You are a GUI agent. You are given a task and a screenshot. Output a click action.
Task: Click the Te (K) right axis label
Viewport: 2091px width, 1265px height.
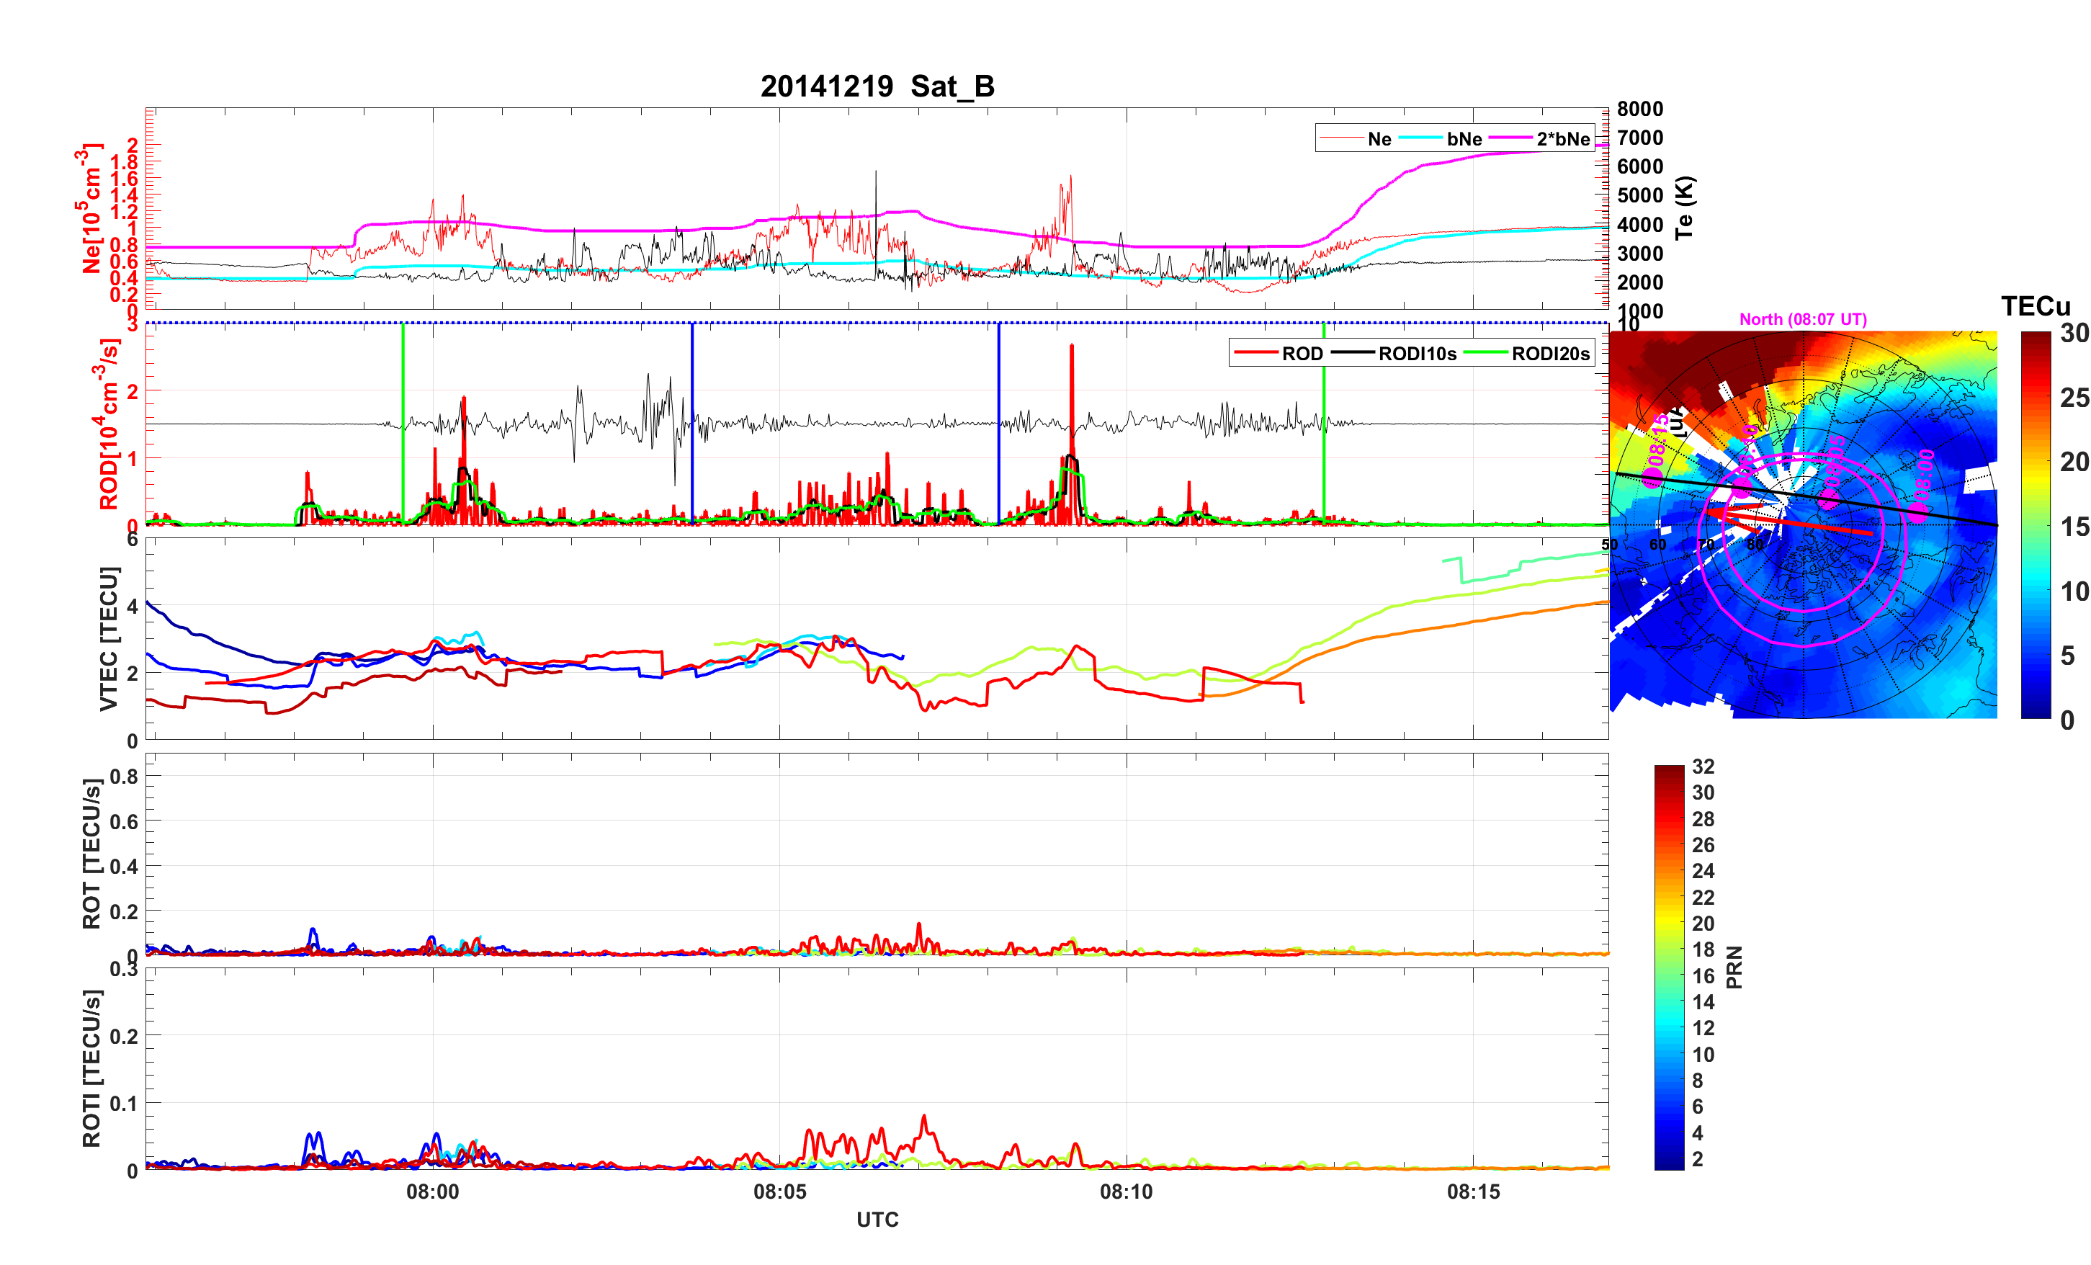1683,208
